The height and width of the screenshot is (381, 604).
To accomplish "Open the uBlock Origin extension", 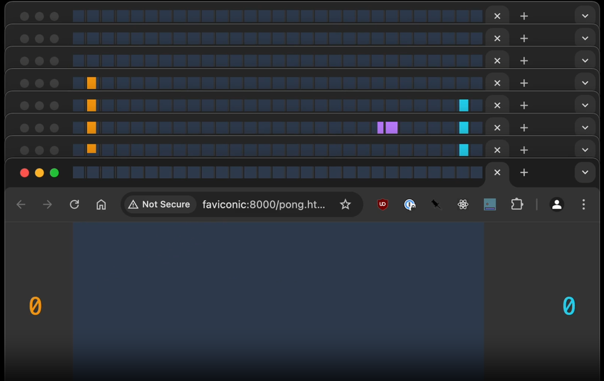I will click(382, 204).
